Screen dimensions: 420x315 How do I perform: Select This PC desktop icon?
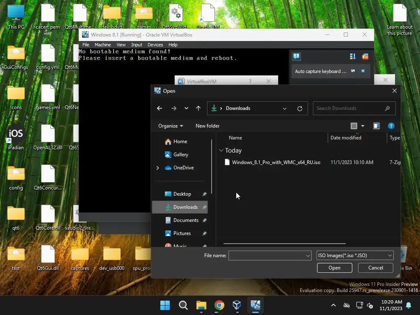(x=16, y=17)
